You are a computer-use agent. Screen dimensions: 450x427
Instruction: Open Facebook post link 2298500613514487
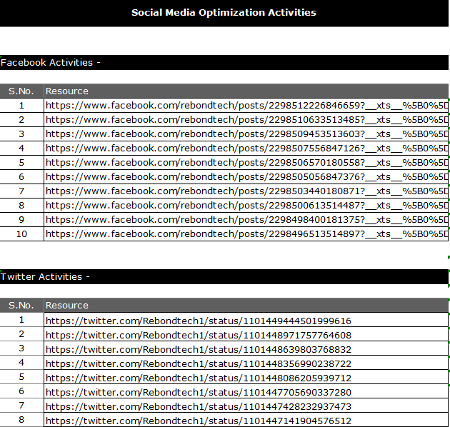coord(246,206)
